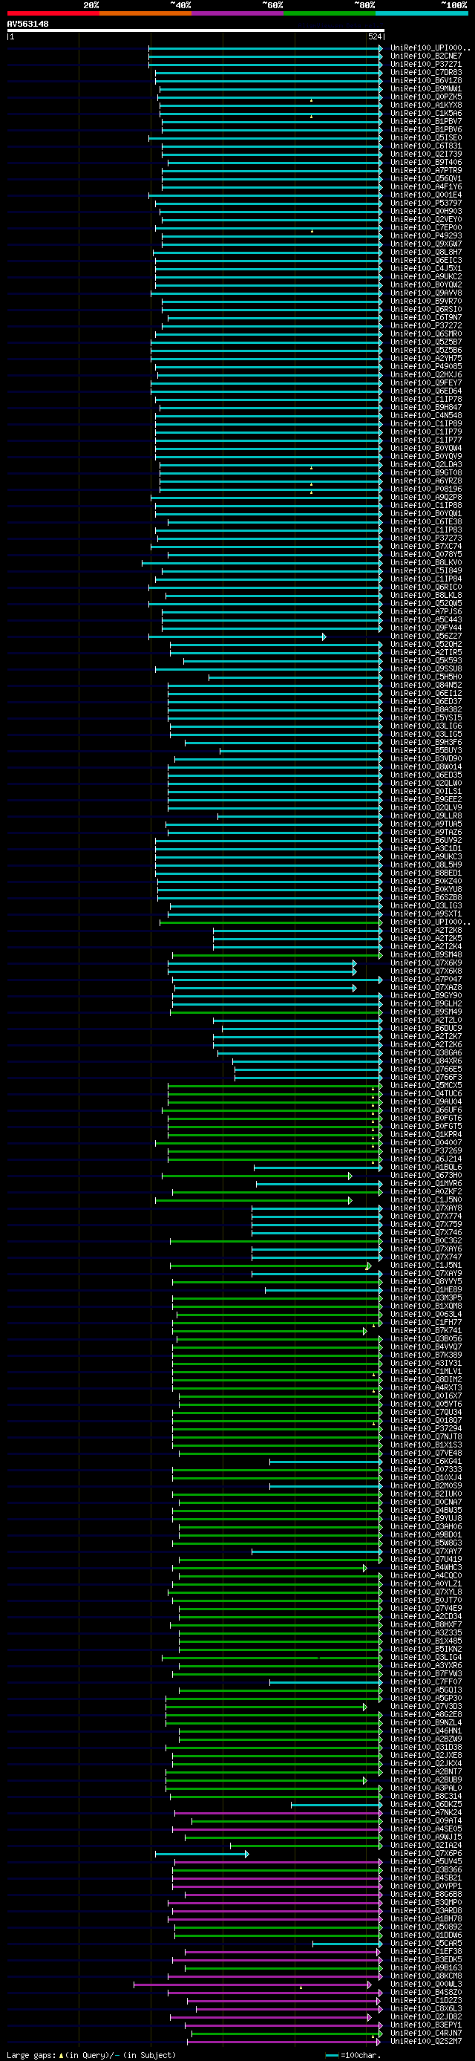This screenshot has width=475, height=2061.
Task: Select label UniRef100_B9VR70
Action: coord(425,301)
